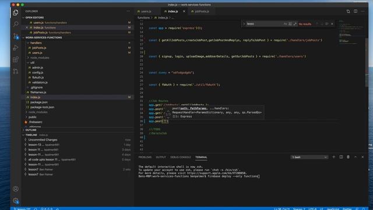The height and width of the screenshot is (210, 373).
Task: Expand replace field in find widget
Action: pyautogui.click(x=244, y=24)
